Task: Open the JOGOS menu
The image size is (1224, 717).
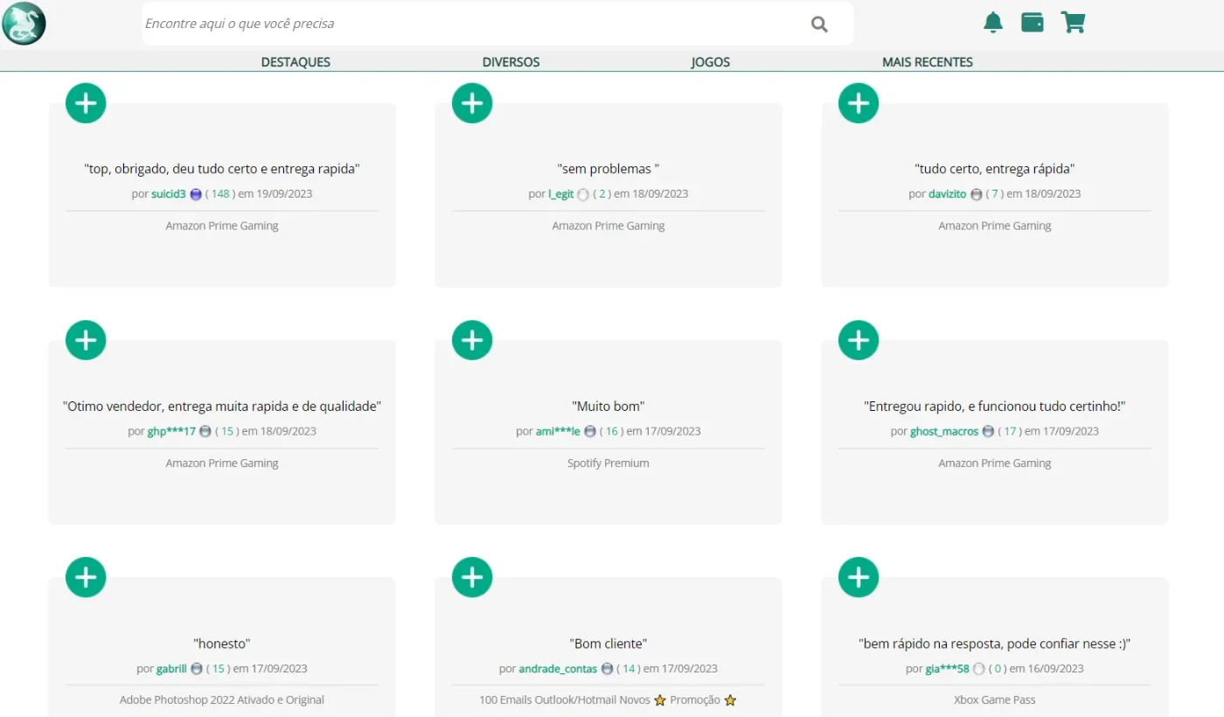Action: [x=710, y=62]
